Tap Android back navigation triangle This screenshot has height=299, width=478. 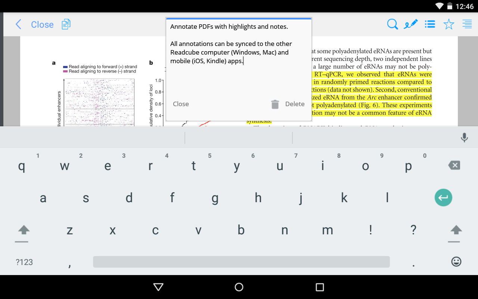pos(158,287)
